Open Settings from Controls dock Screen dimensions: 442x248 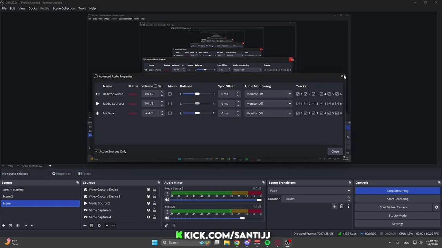tap(398, 224)
